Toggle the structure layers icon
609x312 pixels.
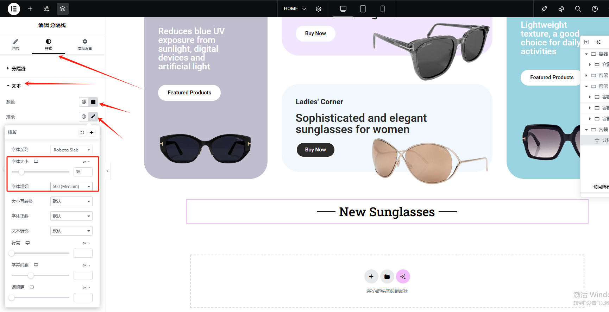[63, 9]
